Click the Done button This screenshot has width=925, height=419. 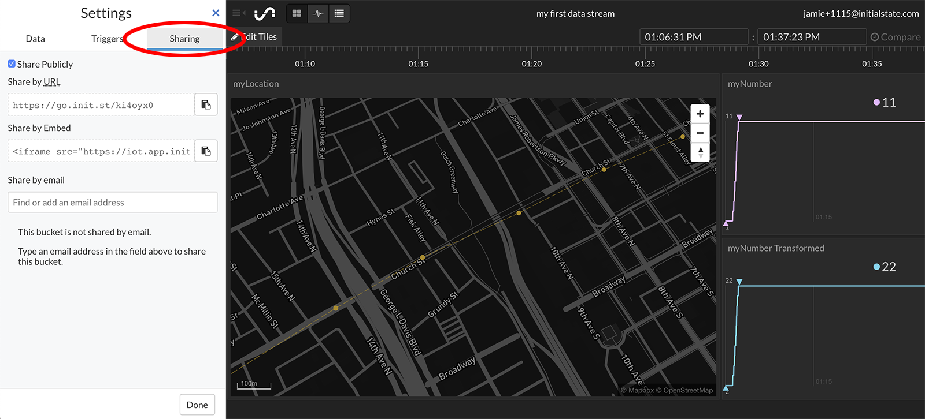tap(197, 405)
